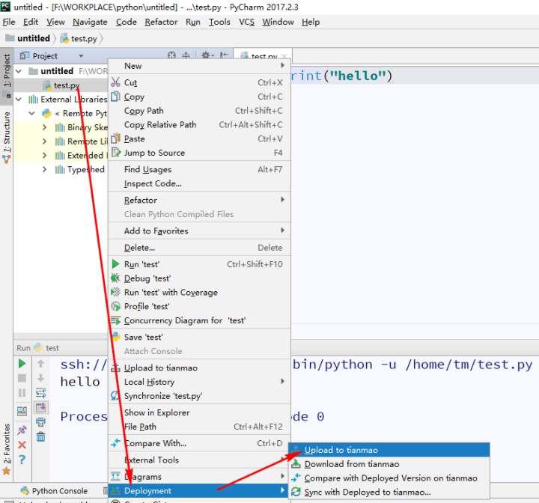Click the Copy icon in context menu
Viewport: 539px width, 503px height.
pos(115,97)
